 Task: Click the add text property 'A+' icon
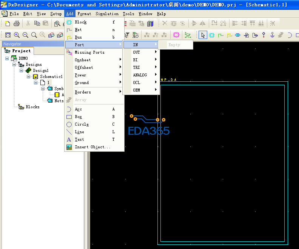tap(136, 35)
